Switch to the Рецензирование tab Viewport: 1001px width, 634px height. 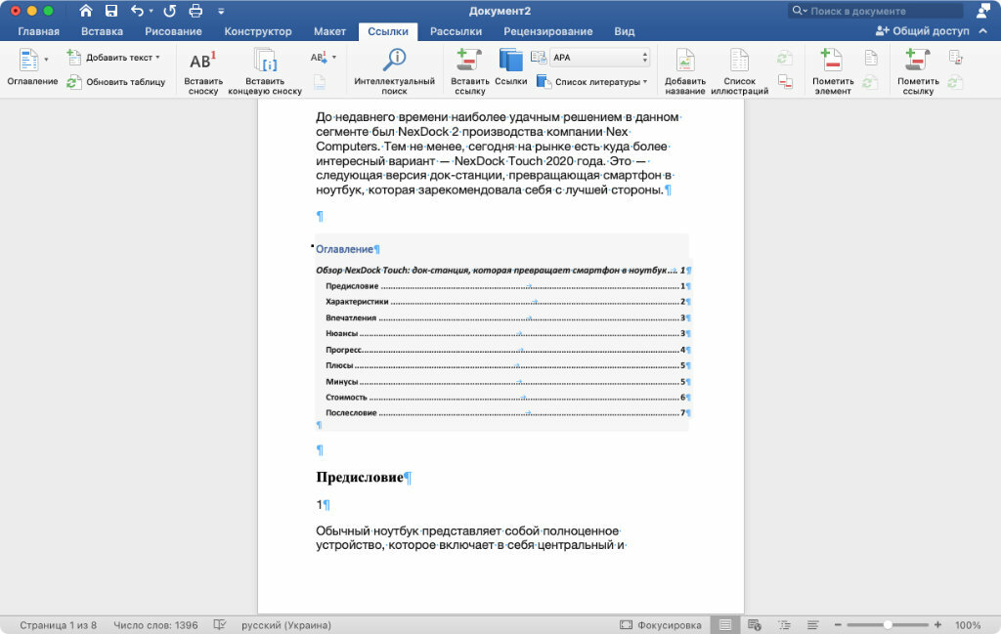(x=547, y=31)
